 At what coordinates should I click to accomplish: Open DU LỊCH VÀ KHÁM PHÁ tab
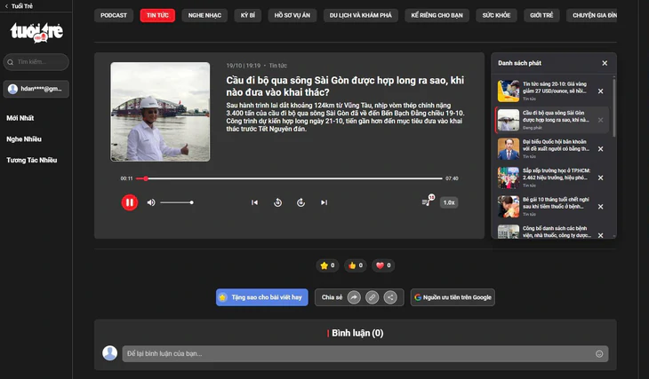361,15
